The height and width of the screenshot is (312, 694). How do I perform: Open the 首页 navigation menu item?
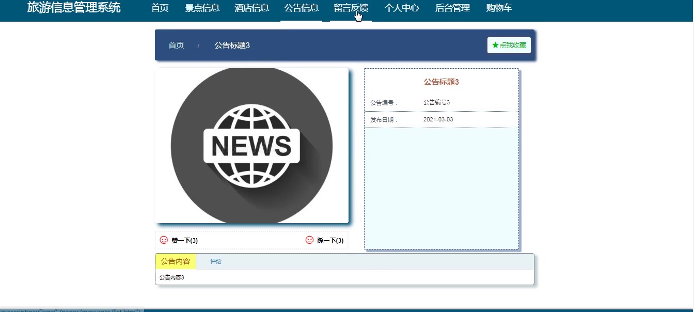(160, 8)
